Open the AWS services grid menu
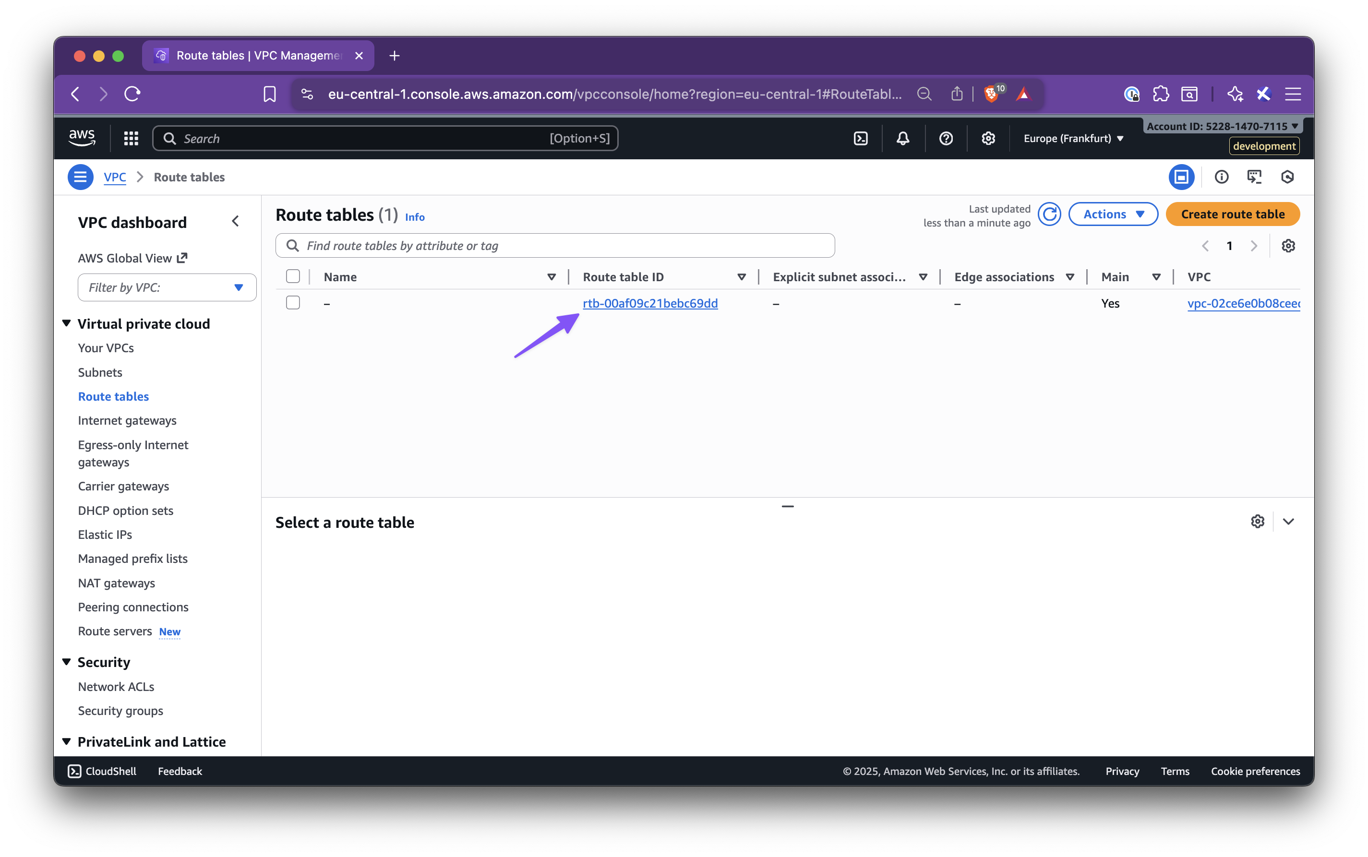The width and height of the screenshot is (1368, 857). coord(131,138)
